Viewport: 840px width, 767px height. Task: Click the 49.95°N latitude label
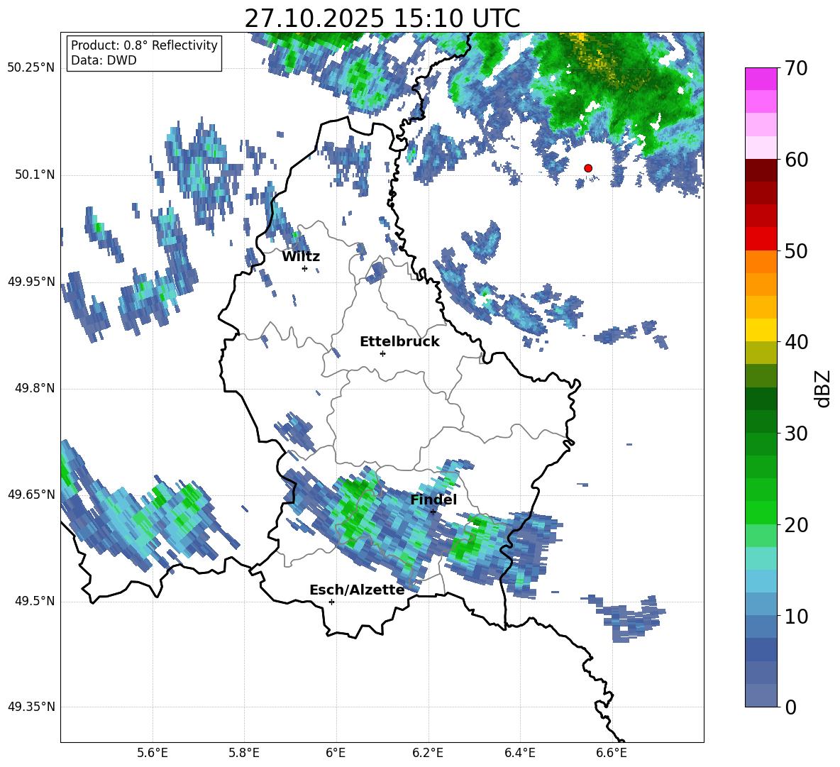(31, 282)
